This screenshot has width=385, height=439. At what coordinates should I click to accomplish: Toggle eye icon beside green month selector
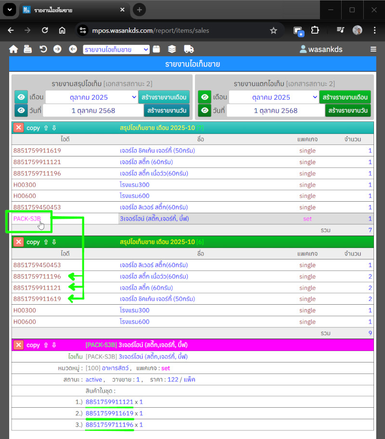pyautogui.click(x=205, y=97)
